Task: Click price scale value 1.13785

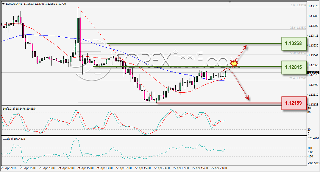Action: pos(313,16)
